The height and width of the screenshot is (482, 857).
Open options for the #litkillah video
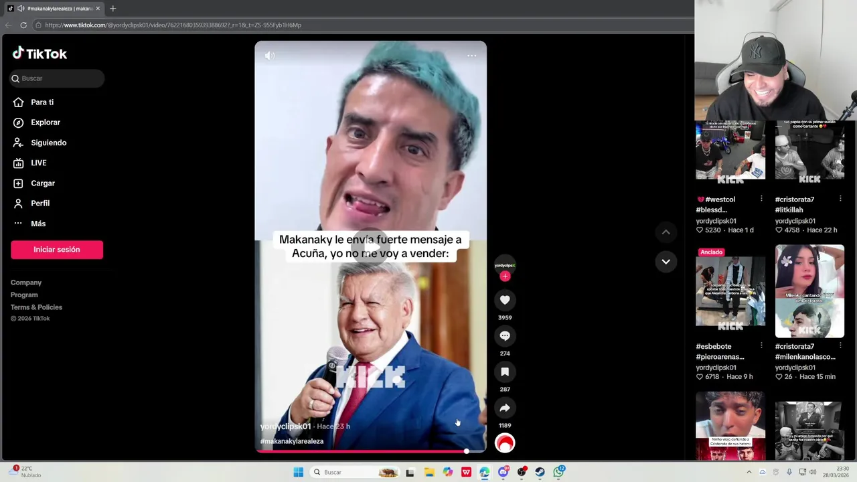coord(840,199)
